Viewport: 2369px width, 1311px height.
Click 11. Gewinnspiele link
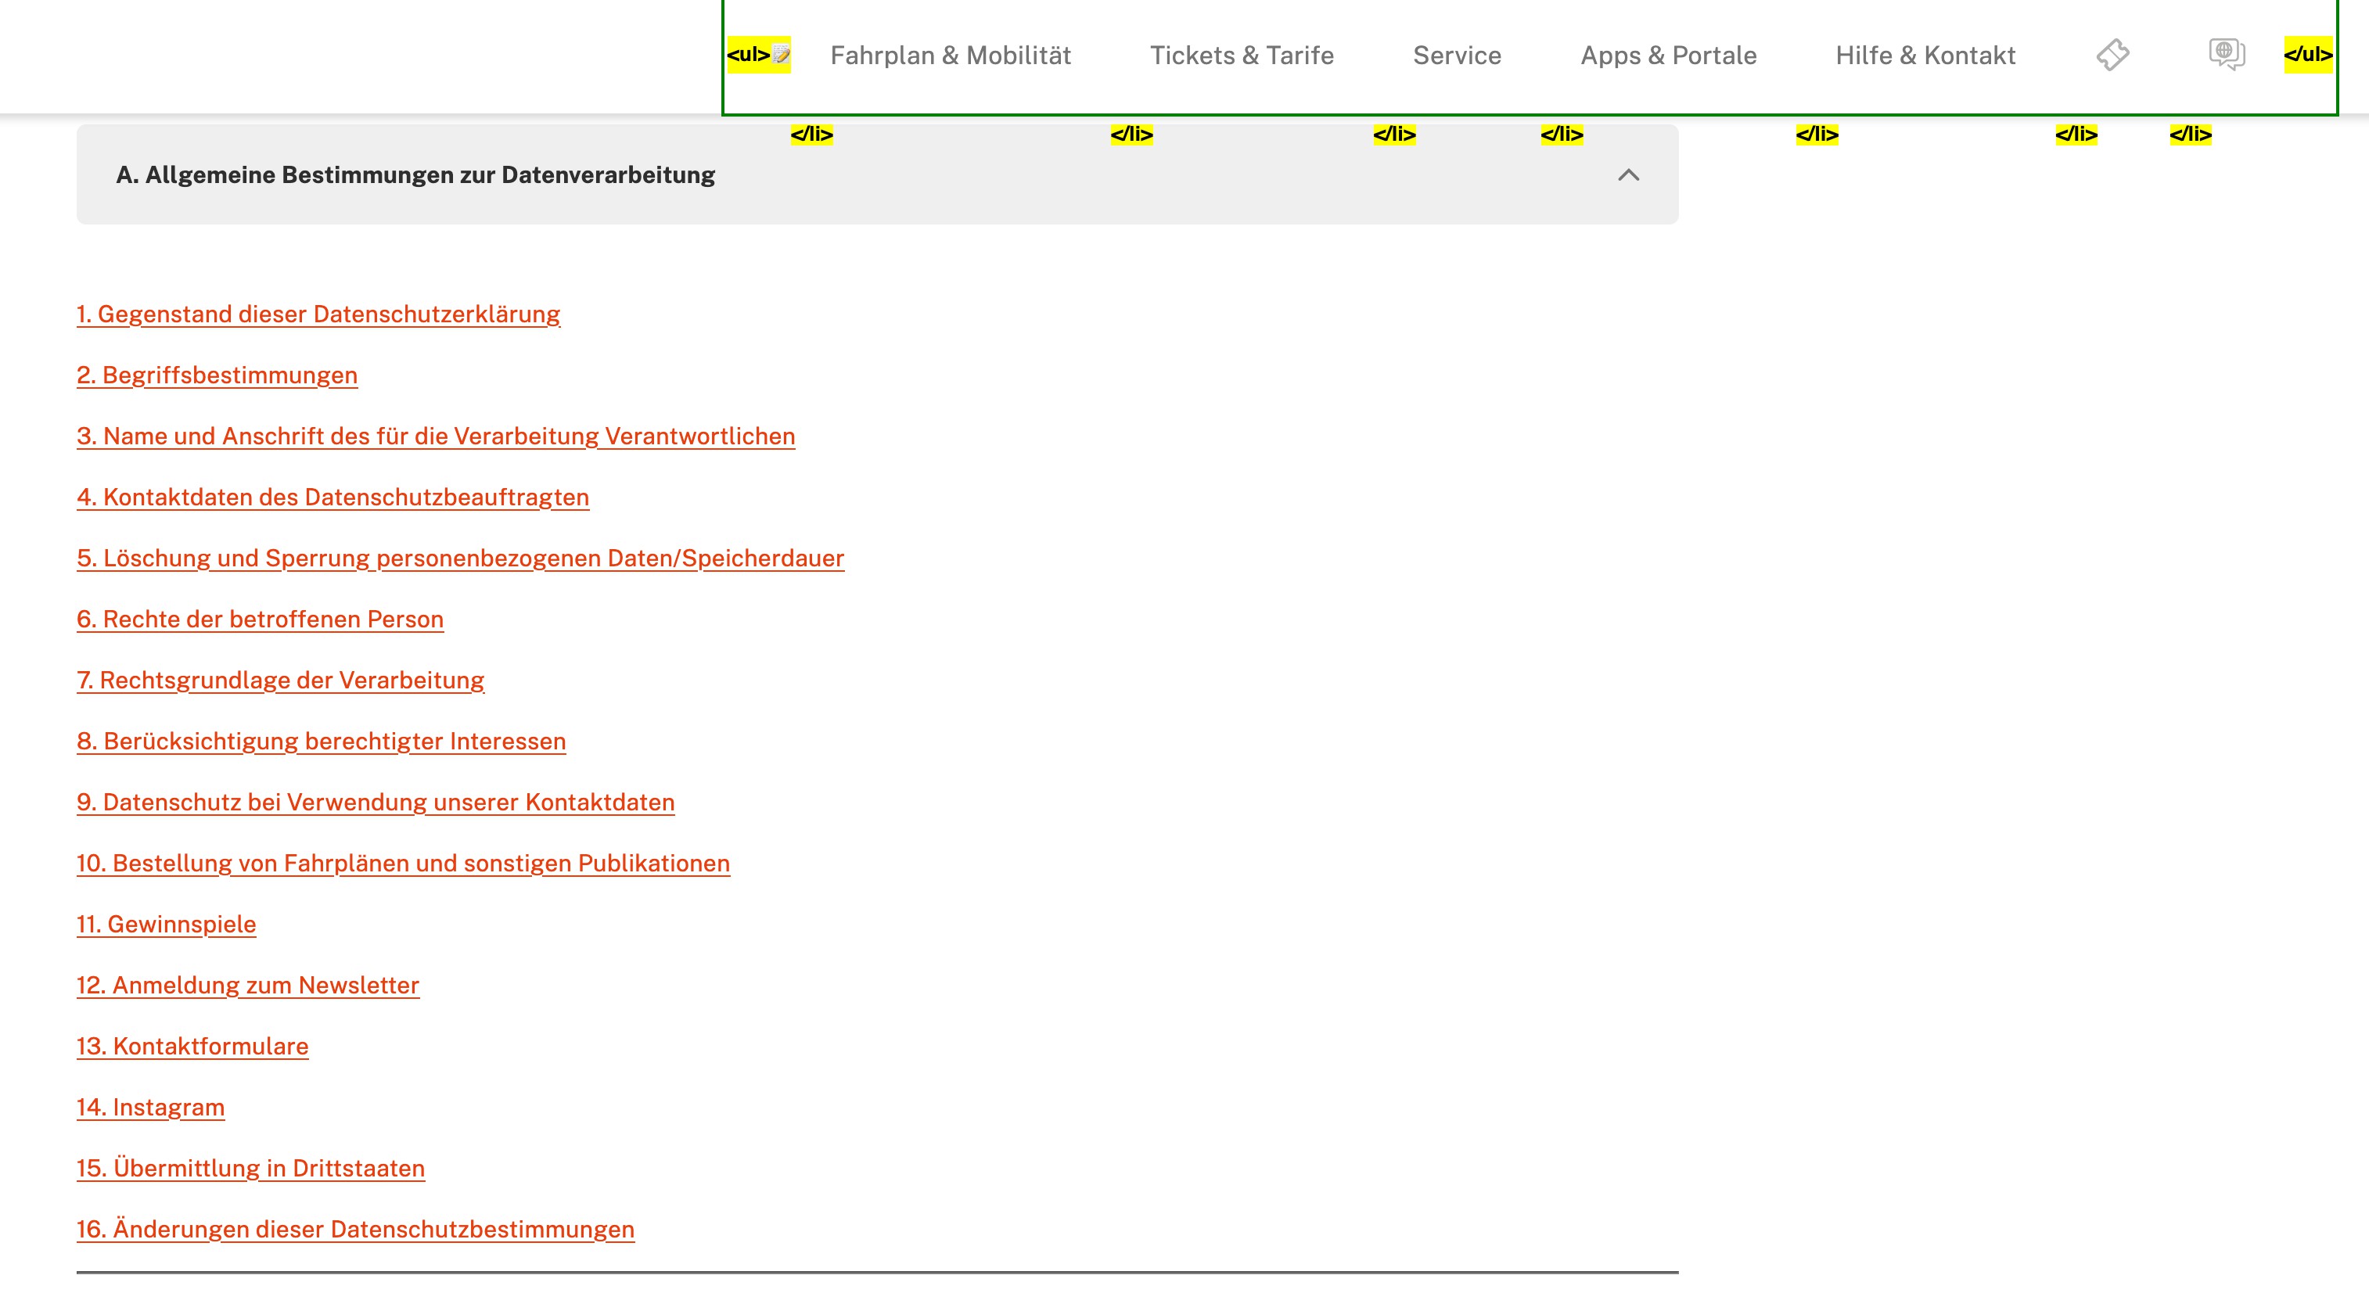coord(167,924)
